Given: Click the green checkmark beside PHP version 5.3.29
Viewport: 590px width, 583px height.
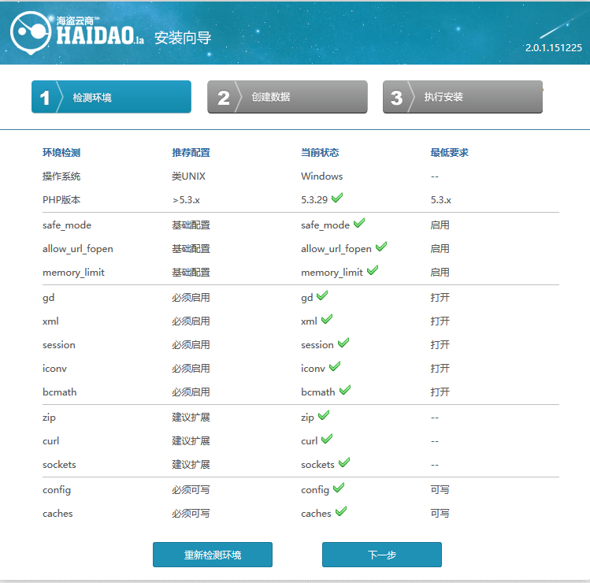Looking at the screenshot, I should (x=337, y=199).
